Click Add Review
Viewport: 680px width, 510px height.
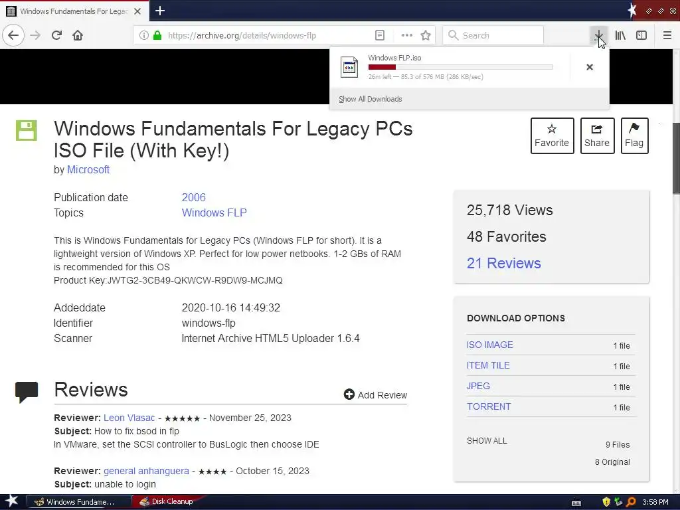pyautogui.click(x=375, y=394)
